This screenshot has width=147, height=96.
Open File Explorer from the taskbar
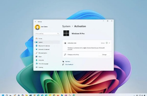(27, 95)
